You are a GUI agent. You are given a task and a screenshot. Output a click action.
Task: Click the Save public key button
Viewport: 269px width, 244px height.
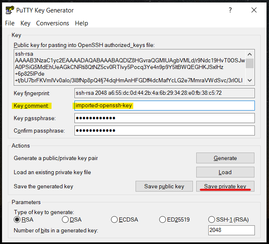164,186
